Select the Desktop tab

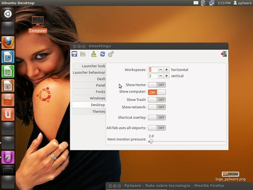89,105
